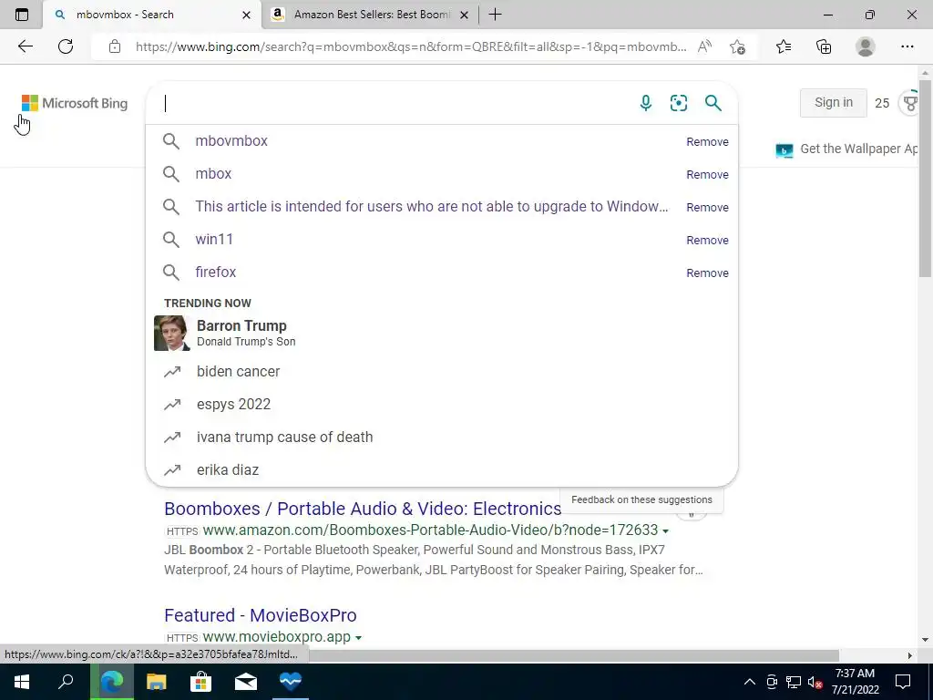
Task: Click the 25 rewards points count
Action: [x=882, y=103]
